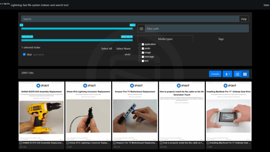This screenshot has height=152, width=270.
Task: Switch to the Media types tab
Action: coord(165,39)
